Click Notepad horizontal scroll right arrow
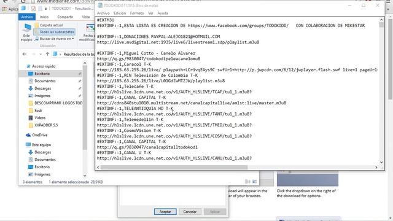393x221 pixels. [x=376, y=167]
